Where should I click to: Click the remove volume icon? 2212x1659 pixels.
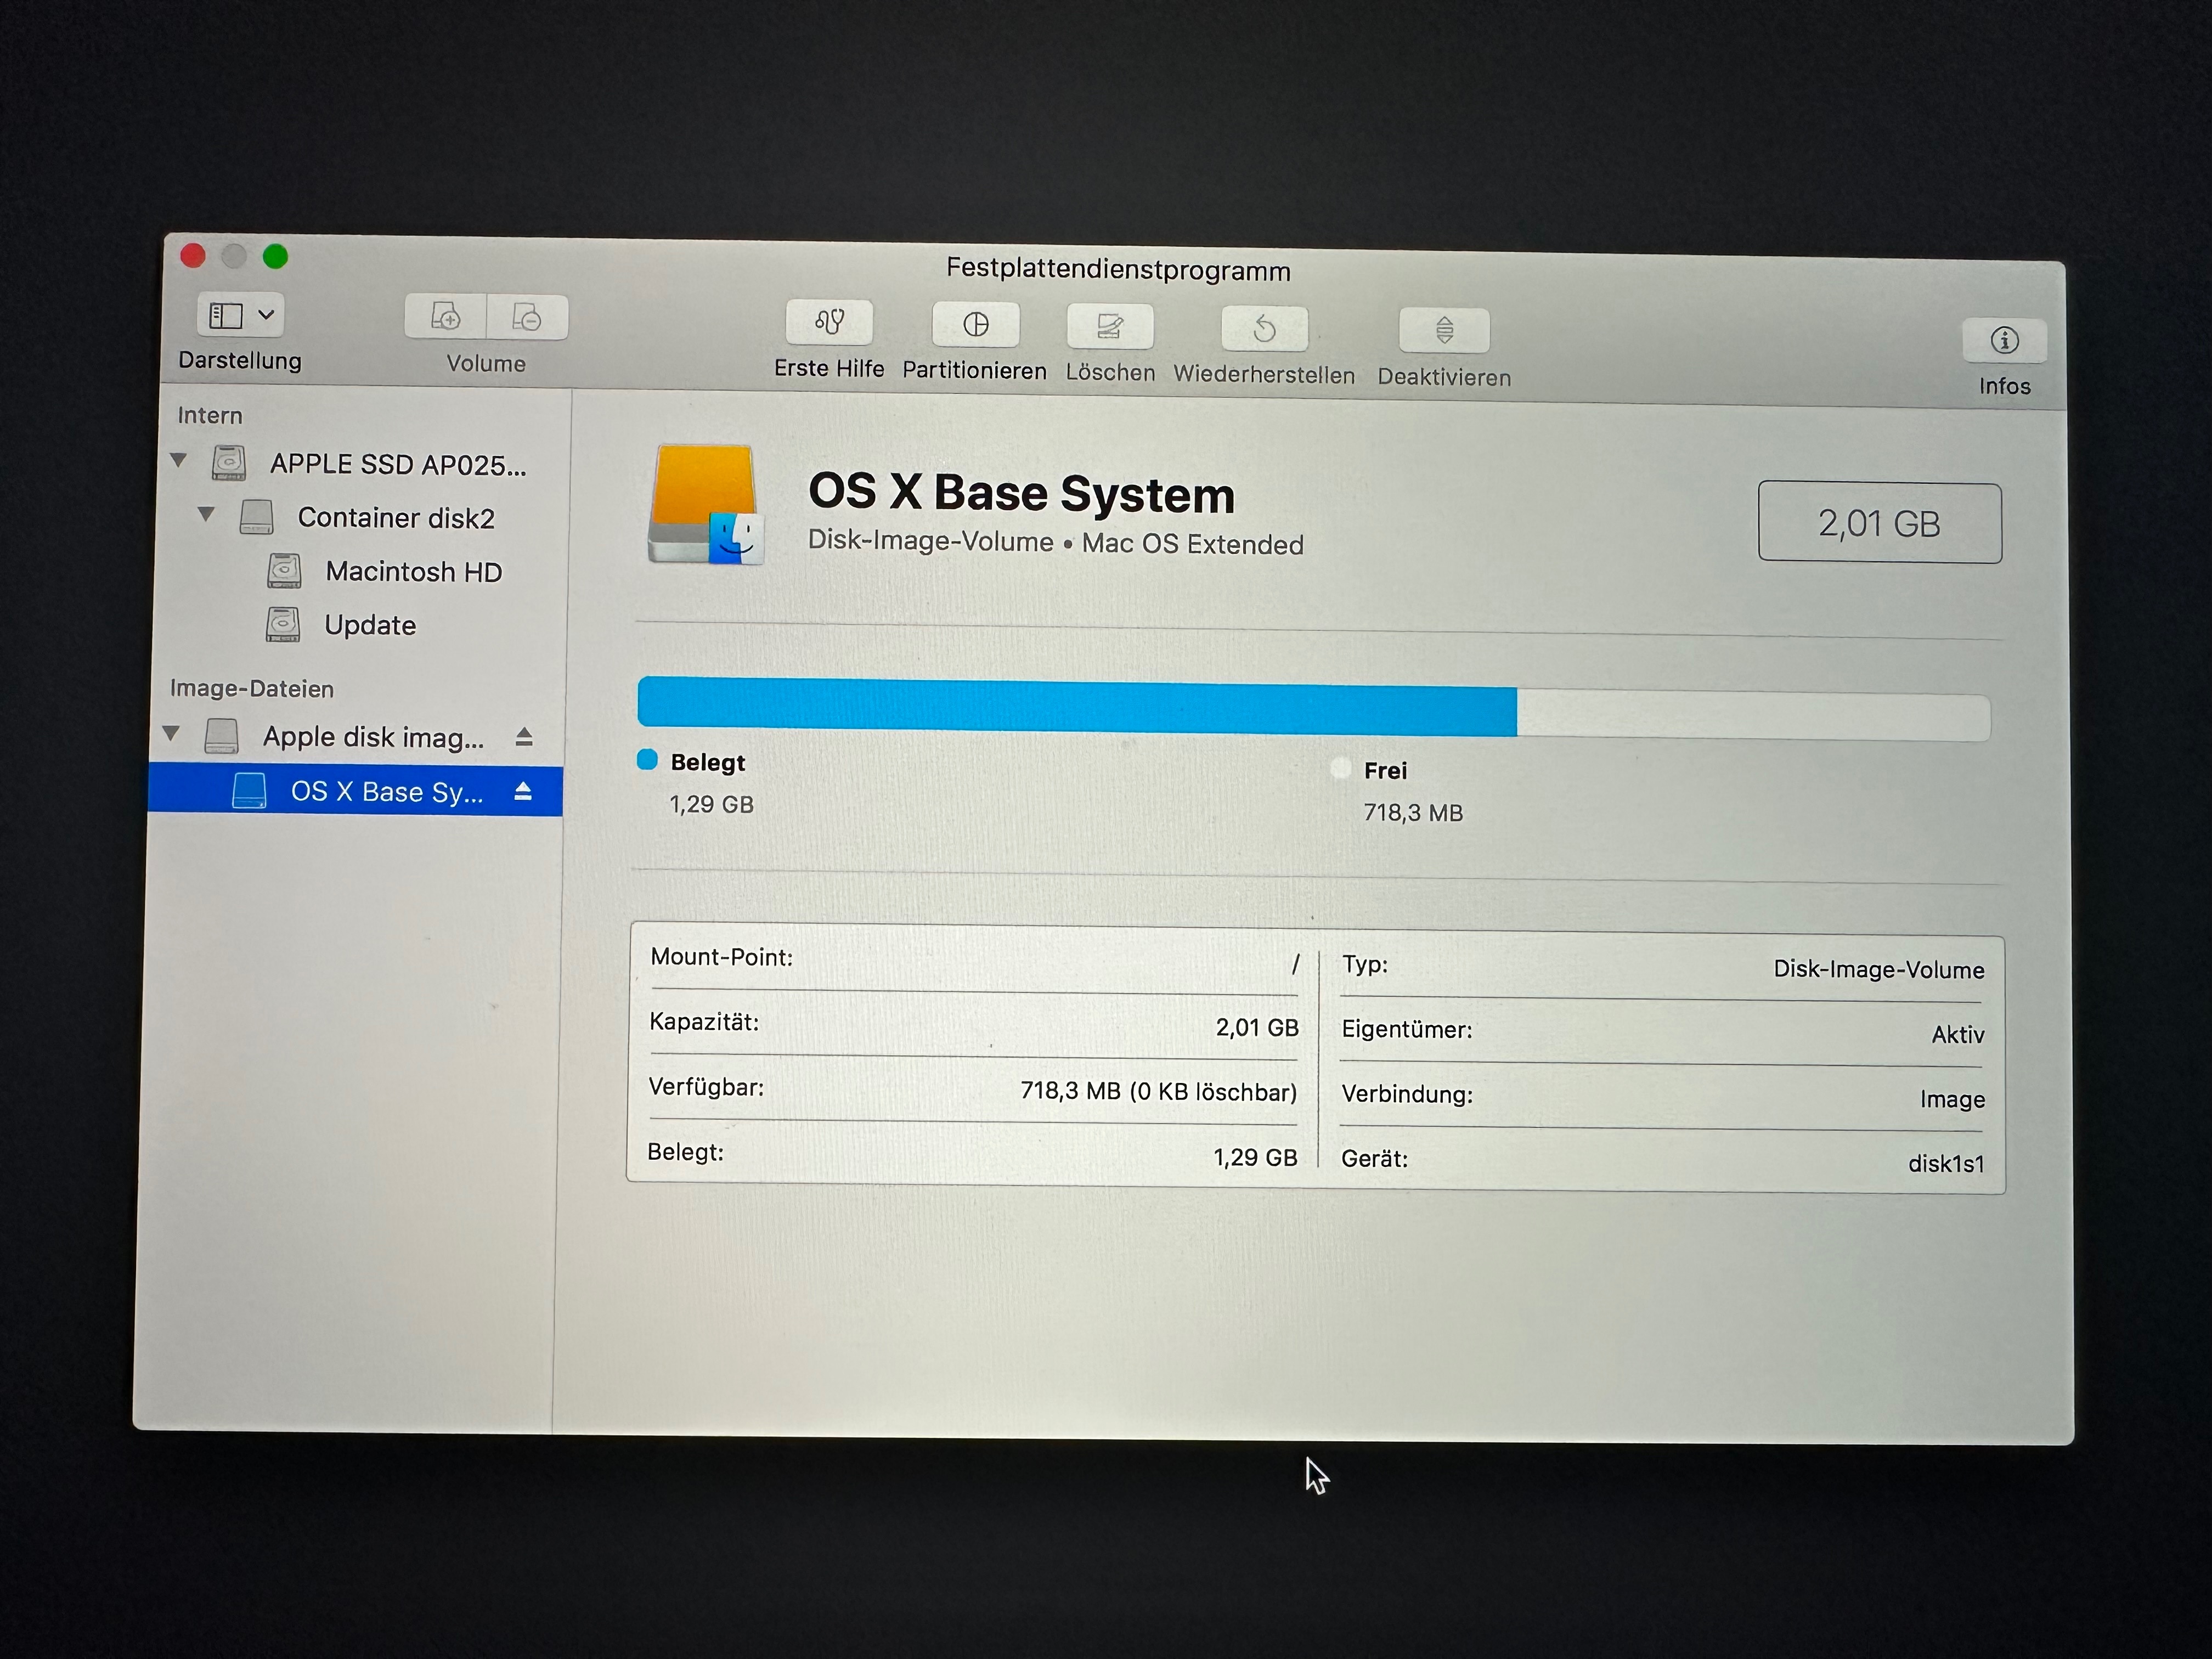pos(527,318)
